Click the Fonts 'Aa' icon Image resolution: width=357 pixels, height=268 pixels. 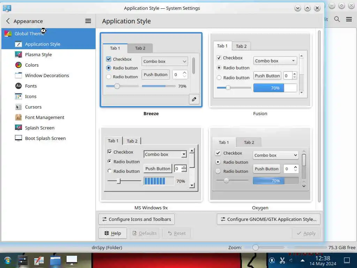coord(18,86)
